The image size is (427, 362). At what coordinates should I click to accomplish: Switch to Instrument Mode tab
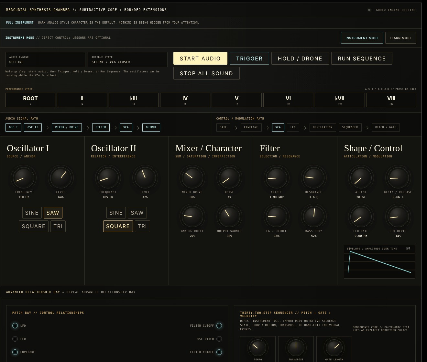[x=362, y=38]
